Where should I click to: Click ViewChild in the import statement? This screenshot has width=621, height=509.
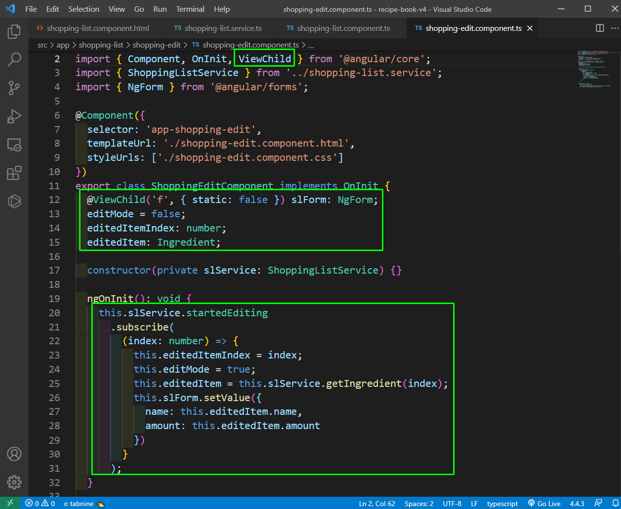(265, 59)
